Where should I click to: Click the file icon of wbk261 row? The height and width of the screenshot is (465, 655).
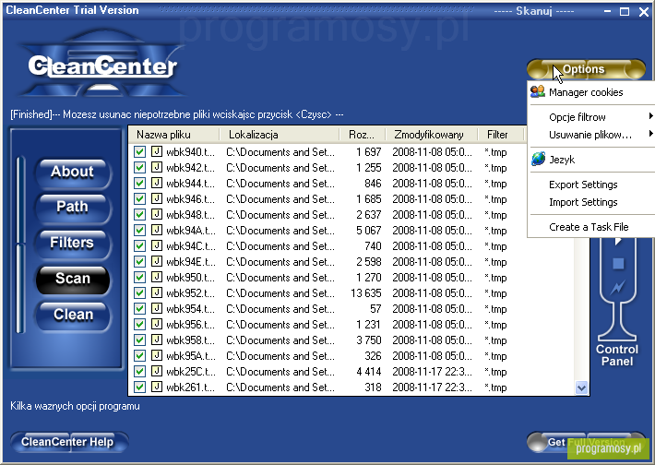click(x=157, y=387)
